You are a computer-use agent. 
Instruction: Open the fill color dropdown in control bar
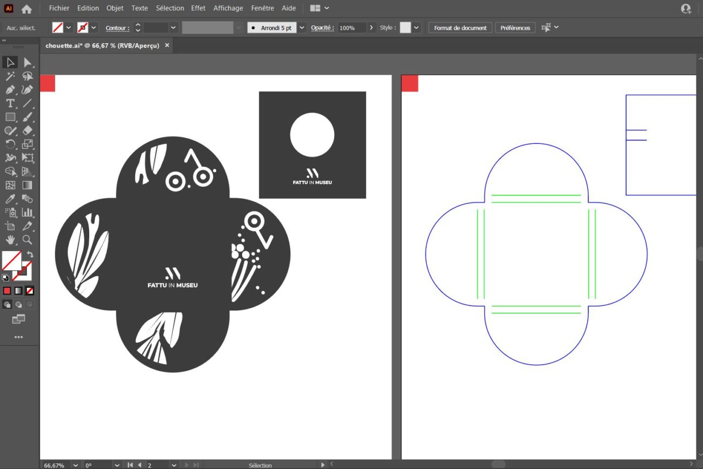click(x=69, y=28)
